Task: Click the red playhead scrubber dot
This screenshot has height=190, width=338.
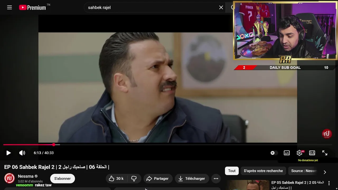Action: click(x=54, y=145)
